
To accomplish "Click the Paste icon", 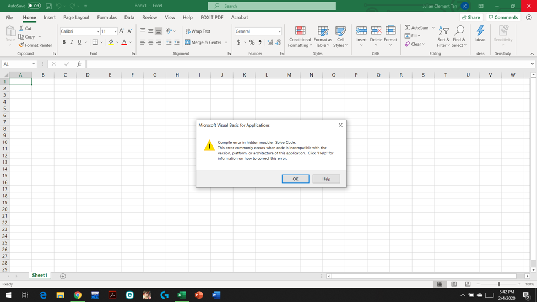I will (10, 31).
